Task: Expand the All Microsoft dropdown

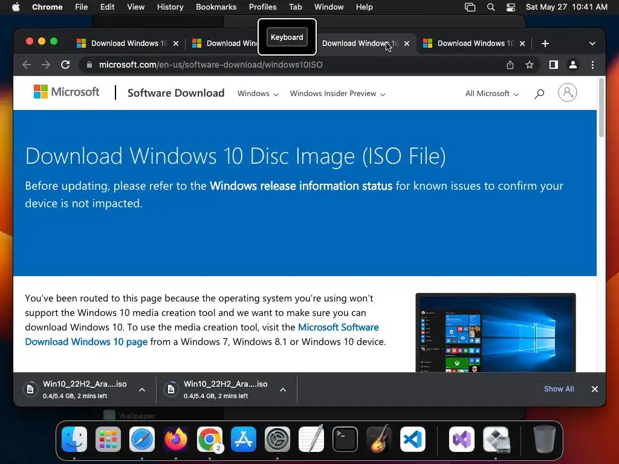Action: pyautogui.click(x=492, y=94)
